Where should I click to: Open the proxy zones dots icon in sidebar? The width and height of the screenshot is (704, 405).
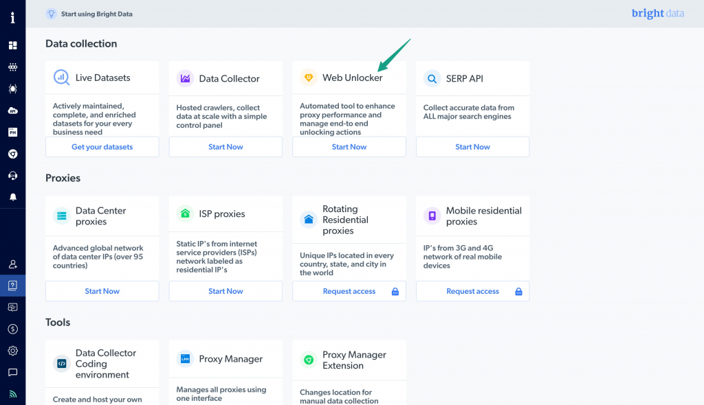click(12, 67)
